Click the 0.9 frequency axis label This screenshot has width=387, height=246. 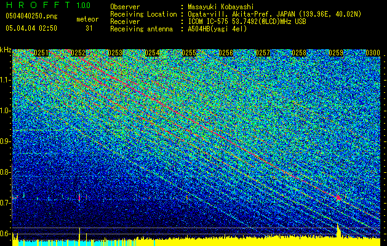tap(5, 141)
